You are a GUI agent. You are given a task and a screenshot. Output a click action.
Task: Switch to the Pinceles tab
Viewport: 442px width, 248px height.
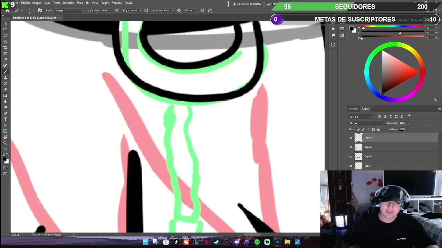(x=354, y=109)
